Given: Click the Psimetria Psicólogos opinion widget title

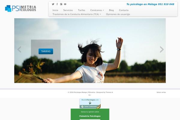Looking at the screenshot, I should click(90, 116).
